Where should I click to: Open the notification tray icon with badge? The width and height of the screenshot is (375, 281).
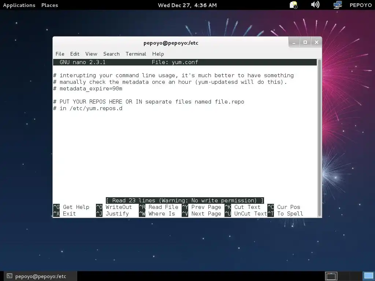click(293, 5)
